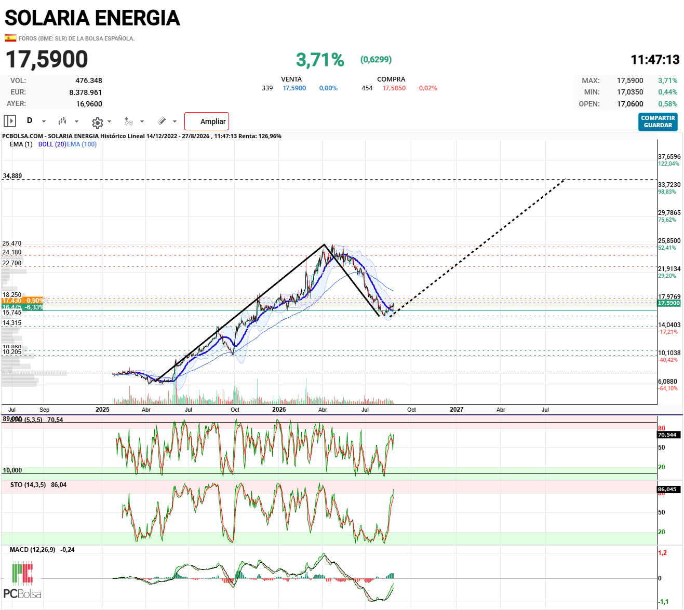Click the 14,315 price level label
The height and width of the screenshot is (610, 684).
(x=12, y=323)
